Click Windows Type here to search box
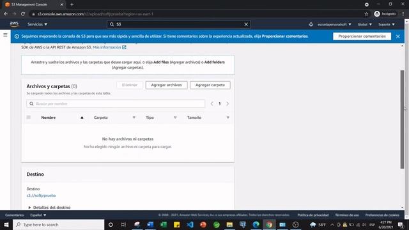The height and width of the screenshot is (230, 409). tap(58, 224)
